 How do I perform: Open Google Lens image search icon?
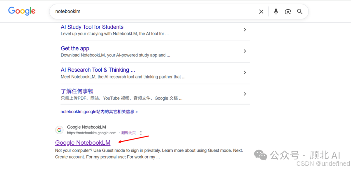288,12
